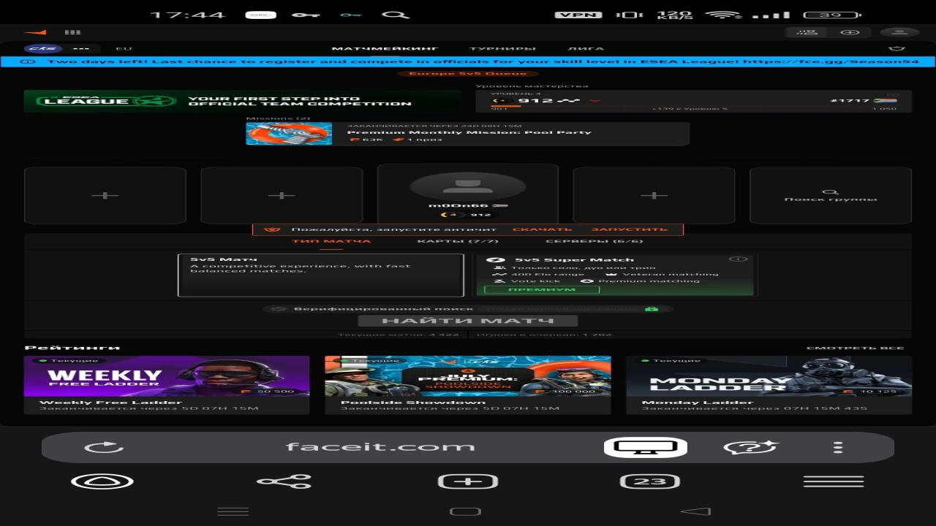The image size is (936, 526).
Task: Open the apps grid menu icon
Action: click(72, 32)
